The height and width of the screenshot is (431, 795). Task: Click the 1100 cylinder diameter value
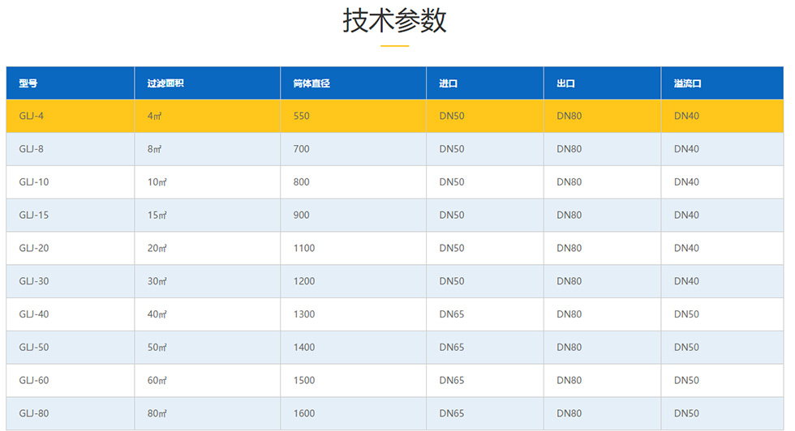304,249
